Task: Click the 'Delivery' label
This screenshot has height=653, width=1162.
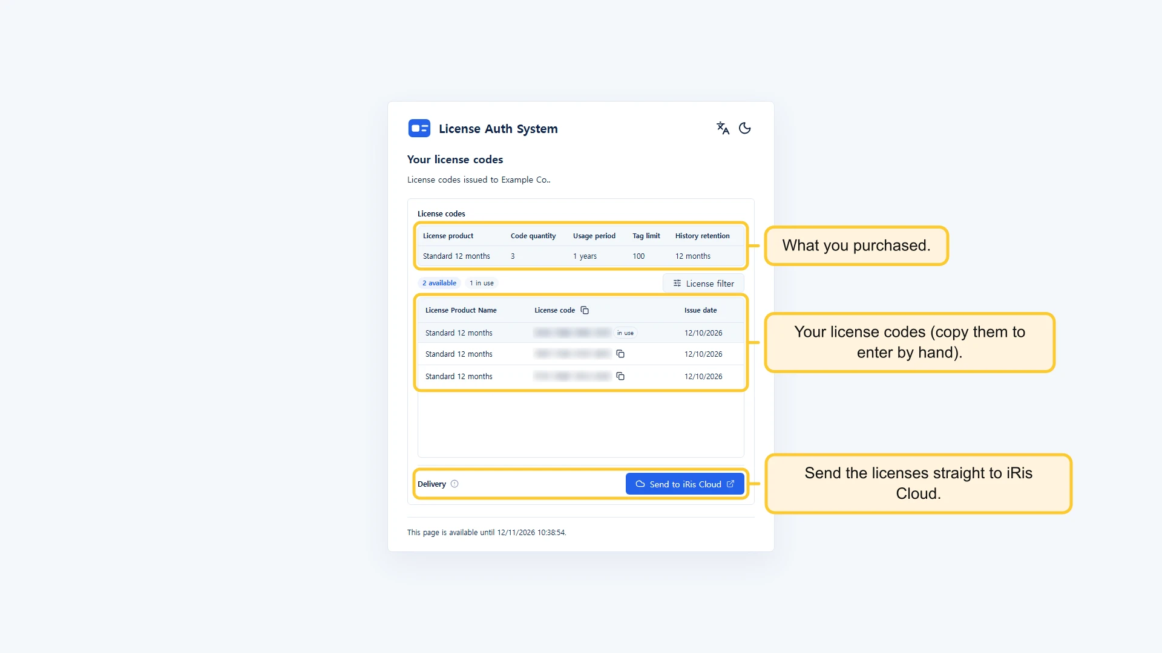Action: 432,484
